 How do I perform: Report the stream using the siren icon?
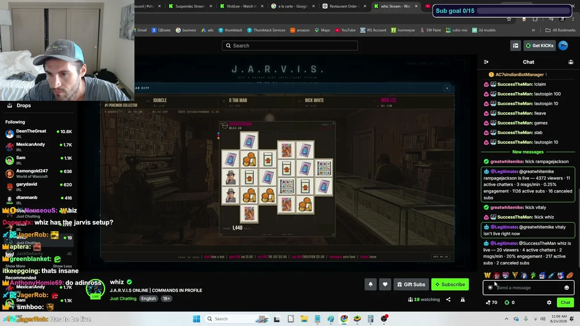[463, 299]
